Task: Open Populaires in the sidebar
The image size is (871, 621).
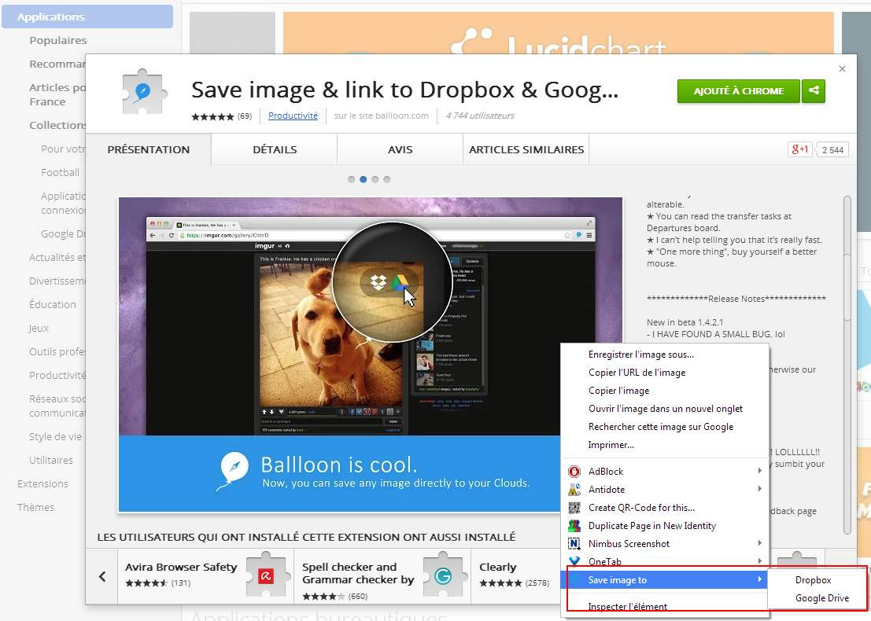Action: click(57, 41)
